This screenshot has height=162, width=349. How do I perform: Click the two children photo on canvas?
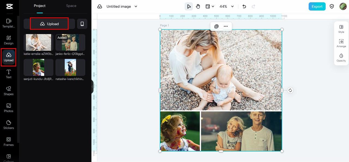[x=241, y=131]
